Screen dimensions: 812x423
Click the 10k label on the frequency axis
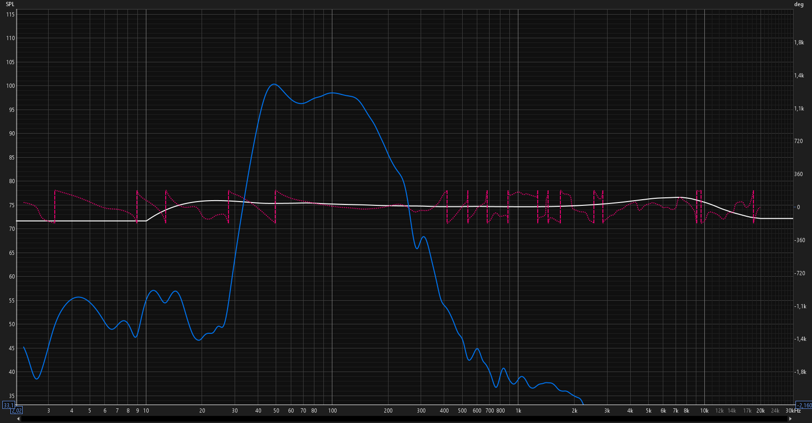704,411
